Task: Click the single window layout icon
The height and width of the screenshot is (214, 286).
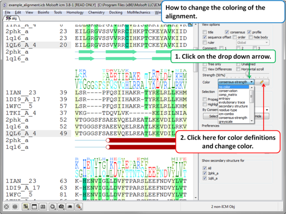Action: click(x=35, y=207)
